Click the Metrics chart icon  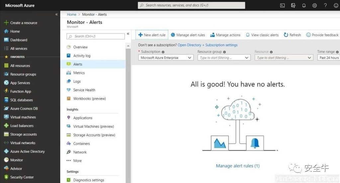[69, 73]
